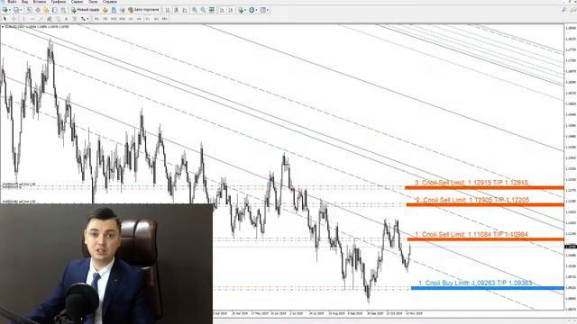Switch to the H4 timeframe
The width and height of the screenshot is (577, 324).
[x=139, y=19]
